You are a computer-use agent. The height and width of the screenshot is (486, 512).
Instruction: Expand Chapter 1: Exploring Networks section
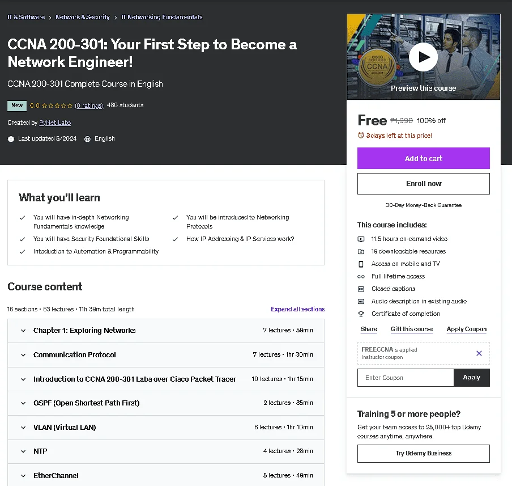166,331
